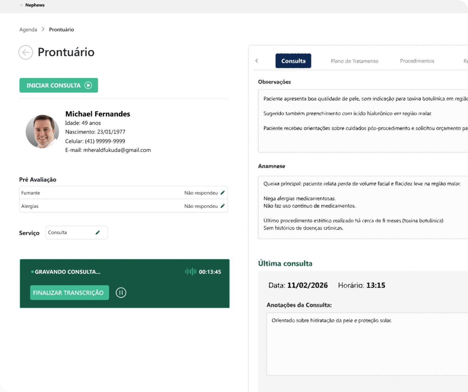Click the breadcrumb chevron separator
Image resolution: width=468 pixels, height=392 pixels.
pyautogui.click(x=43, y=29)
